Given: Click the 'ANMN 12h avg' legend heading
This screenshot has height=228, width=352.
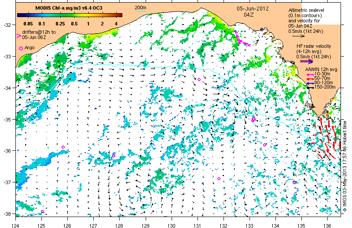Looking at the screenshot, I should [x=321, y=70].
